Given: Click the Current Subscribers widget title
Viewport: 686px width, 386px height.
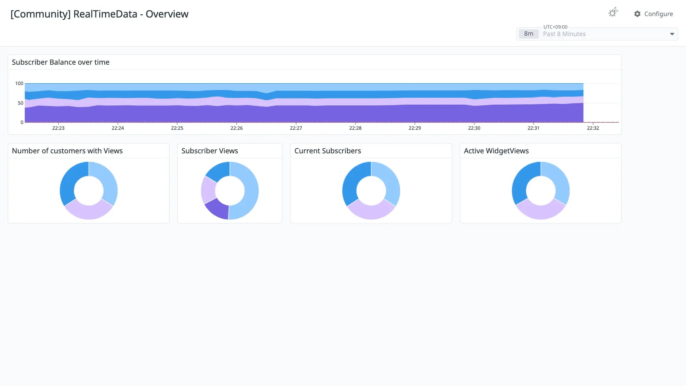Looking at the screenshot, I should click(328, 151).
